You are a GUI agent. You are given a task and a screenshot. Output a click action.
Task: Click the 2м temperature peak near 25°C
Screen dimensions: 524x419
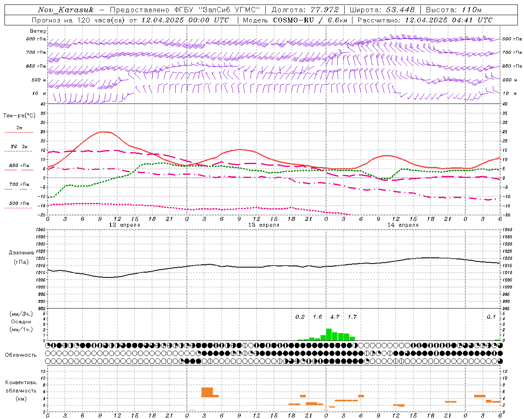coord(105,132)
